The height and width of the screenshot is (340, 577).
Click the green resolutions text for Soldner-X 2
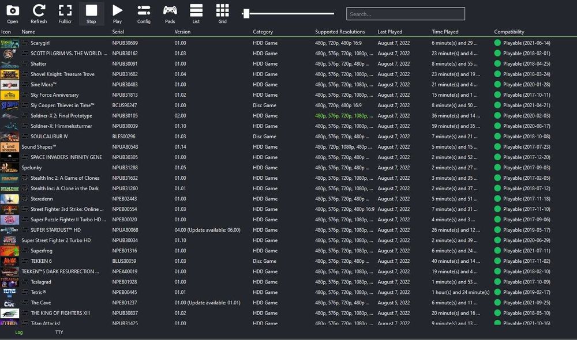tap(344, 116)
